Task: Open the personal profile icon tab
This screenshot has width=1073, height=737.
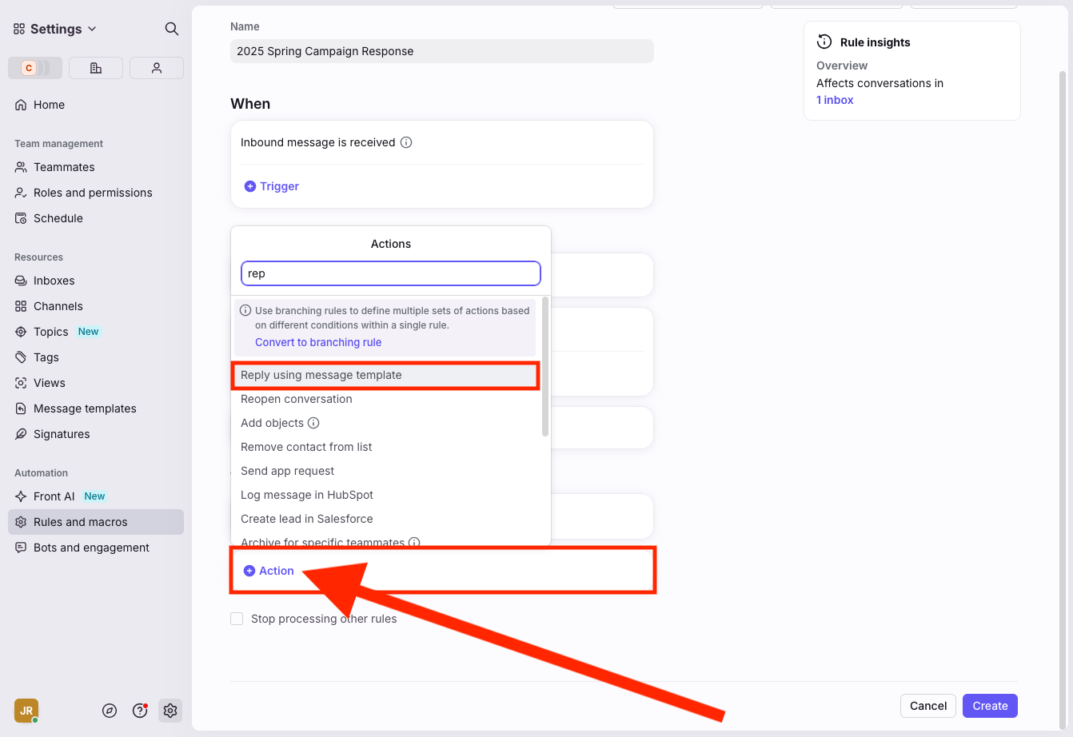Action: [157, 68]
